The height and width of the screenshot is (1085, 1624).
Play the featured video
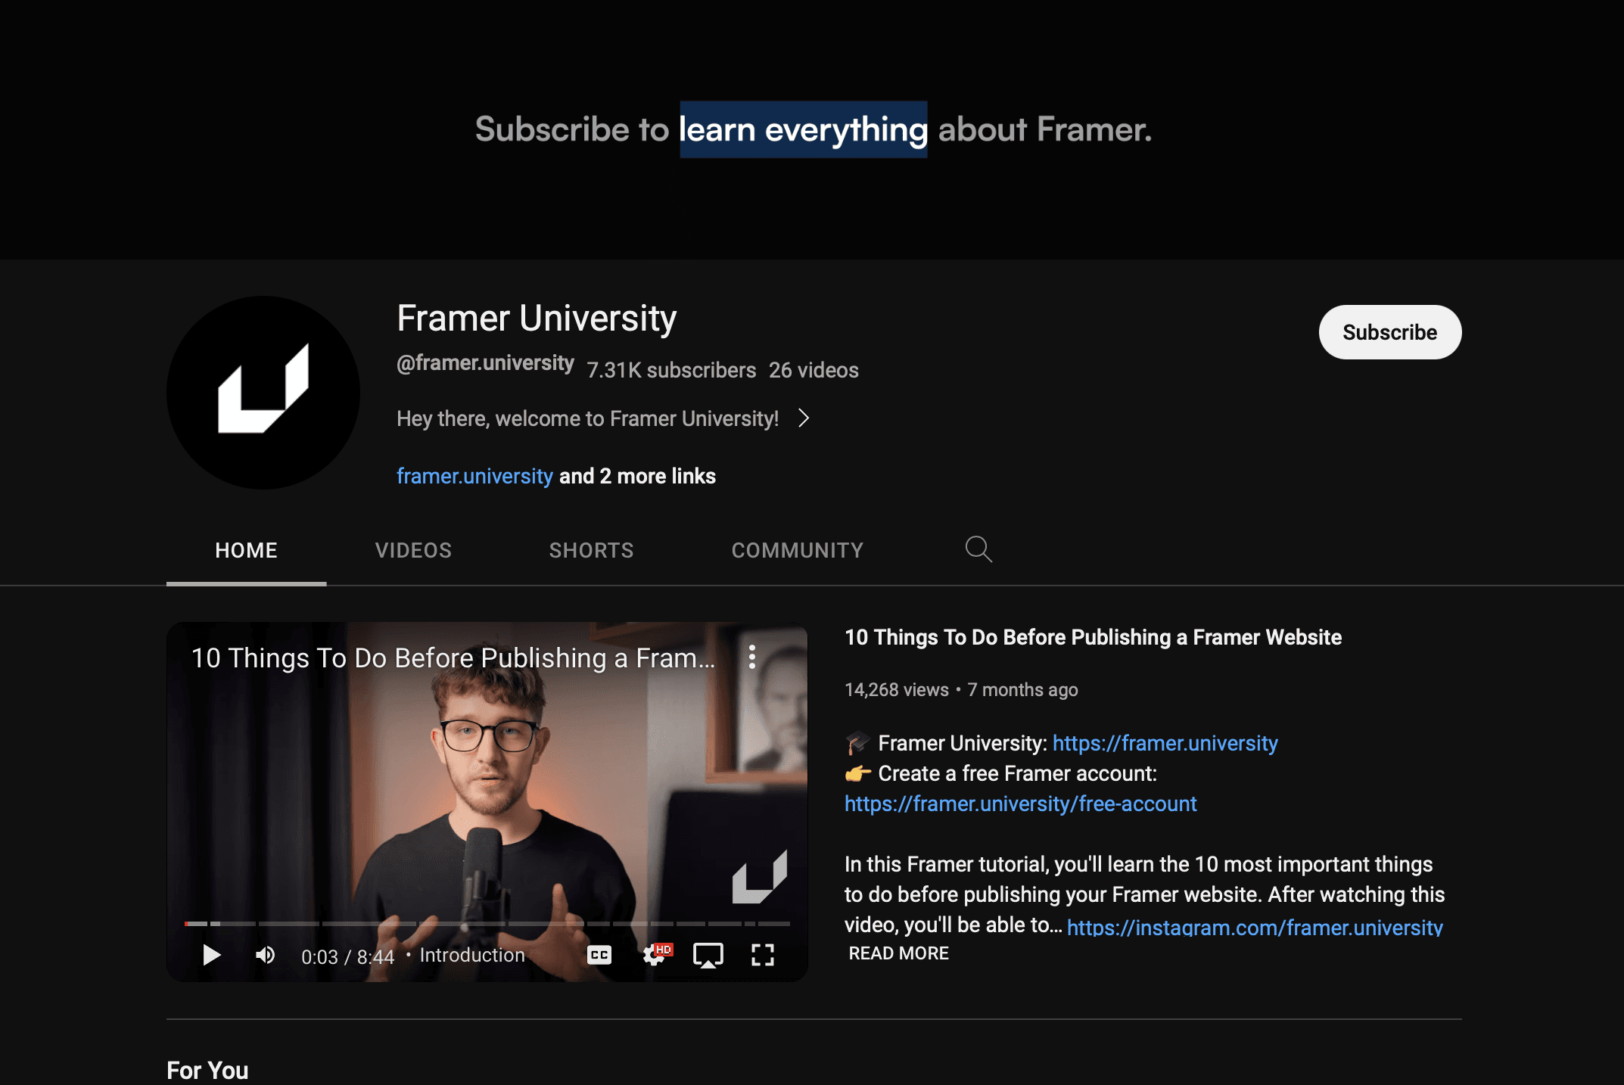click(211, 955)
